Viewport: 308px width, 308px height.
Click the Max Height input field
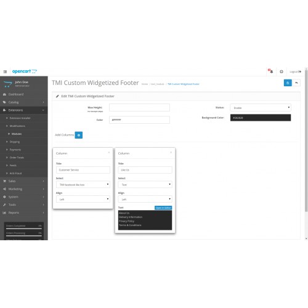click(x=139, y=108)
